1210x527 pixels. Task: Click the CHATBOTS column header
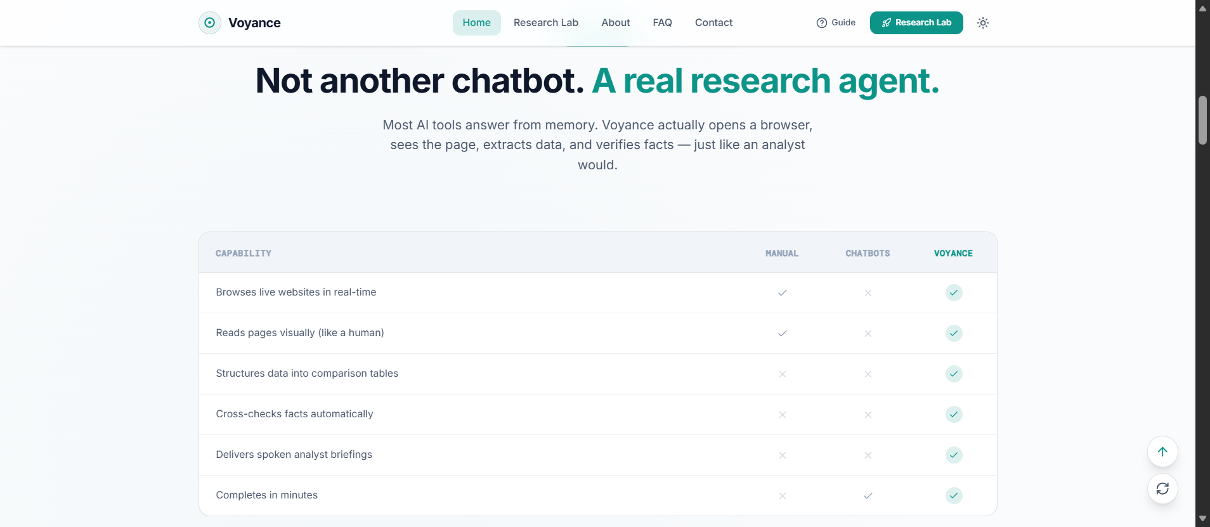click(x=868, y=253)
